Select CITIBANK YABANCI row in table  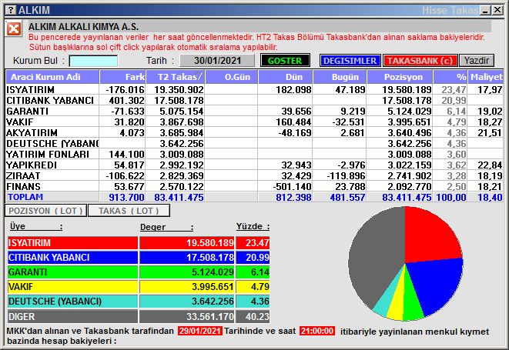tap(254, 100)
